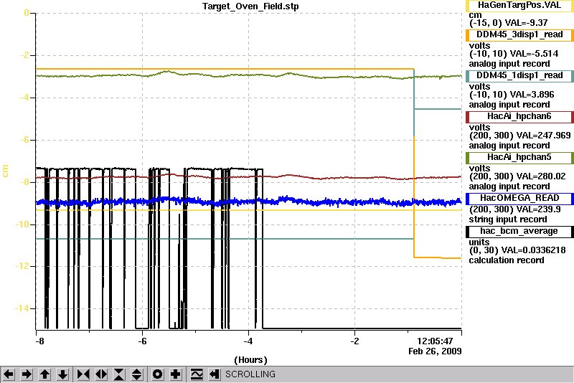Click the -2 tick label on time axis
Viewport: 574px width, 383px height.
(354, 341)
